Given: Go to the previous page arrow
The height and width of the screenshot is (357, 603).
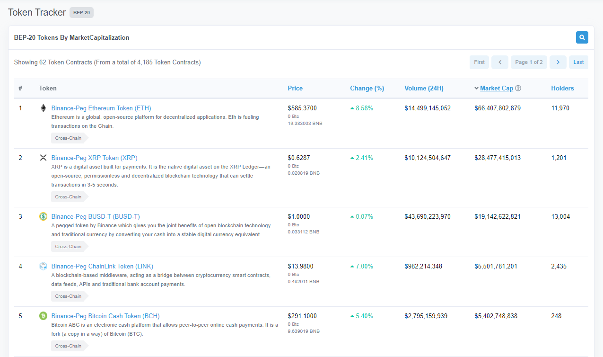Looking at the screenshot, I should tap(500, 62).
